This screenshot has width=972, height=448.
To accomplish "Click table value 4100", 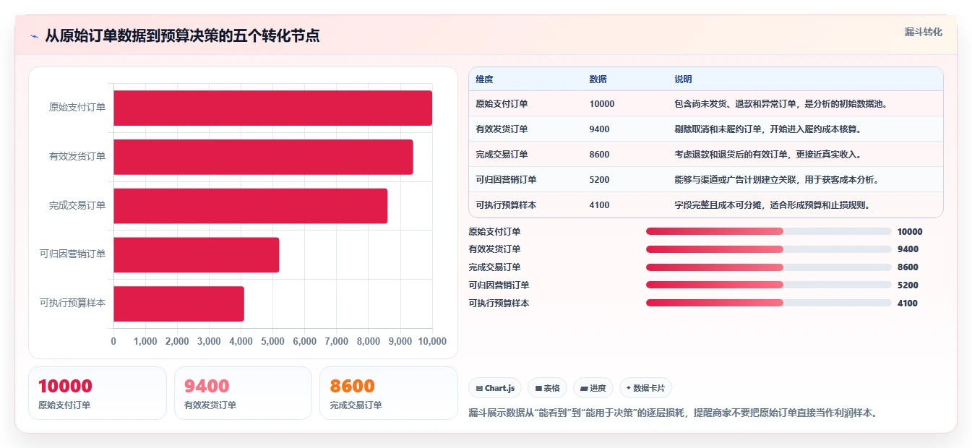I will 600,205.
